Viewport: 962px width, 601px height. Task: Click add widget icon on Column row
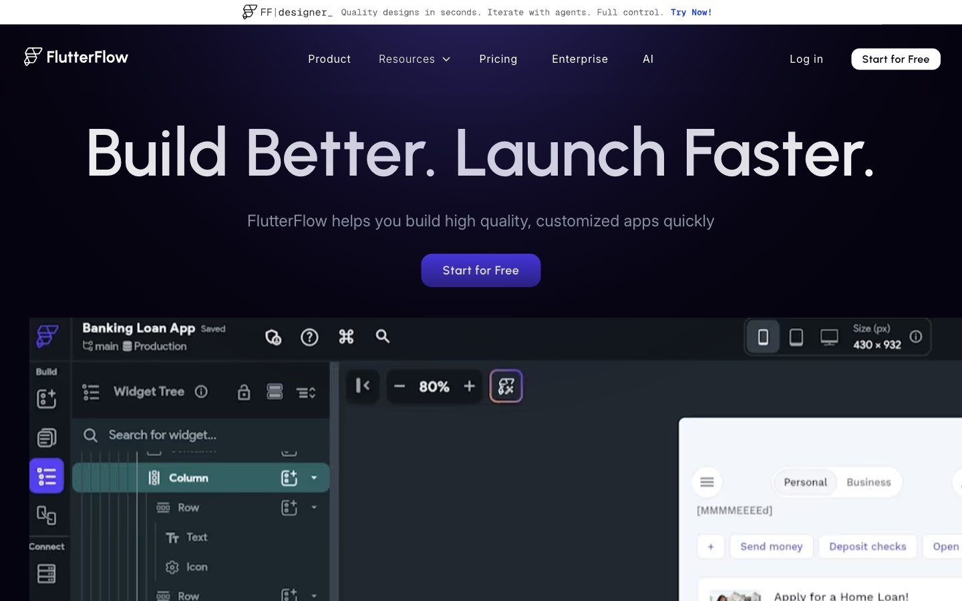pyautogui.click(x=289, y=478)
